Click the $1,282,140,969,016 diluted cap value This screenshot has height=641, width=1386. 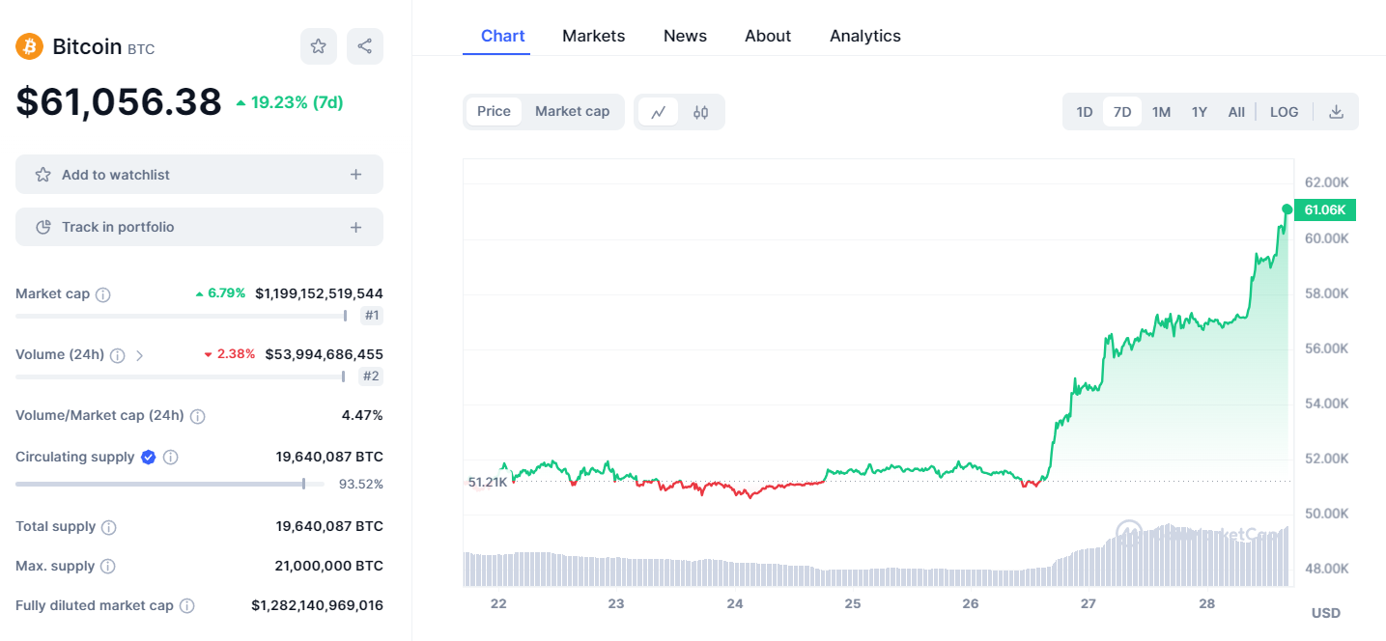pos(318,605)
